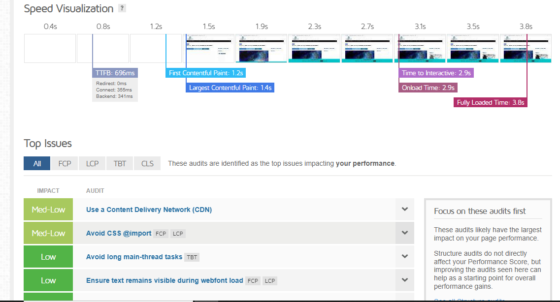Screen dimensions: 560x302
Task: Click the Largest Contentful Paint 1.4s marker
Action: (230, 88)
